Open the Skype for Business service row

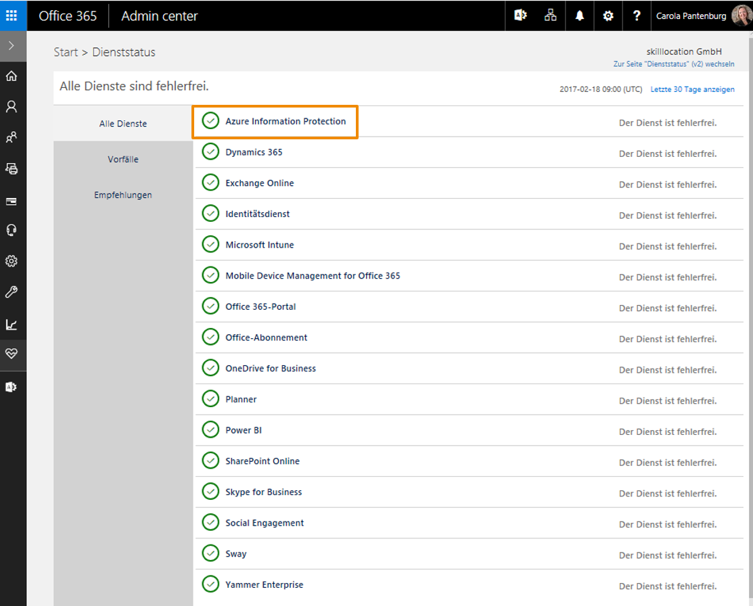coord(469,492)
